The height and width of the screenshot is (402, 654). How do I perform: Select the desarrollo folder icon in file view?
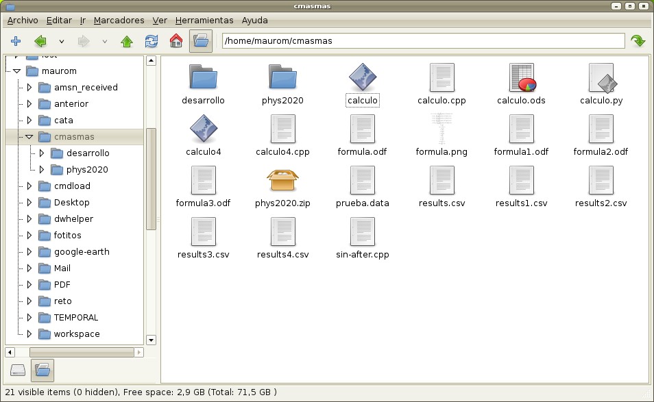203,77
